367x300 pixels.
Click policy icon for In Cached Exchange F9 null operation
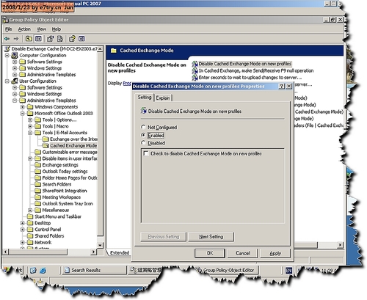tap(195, 70)
